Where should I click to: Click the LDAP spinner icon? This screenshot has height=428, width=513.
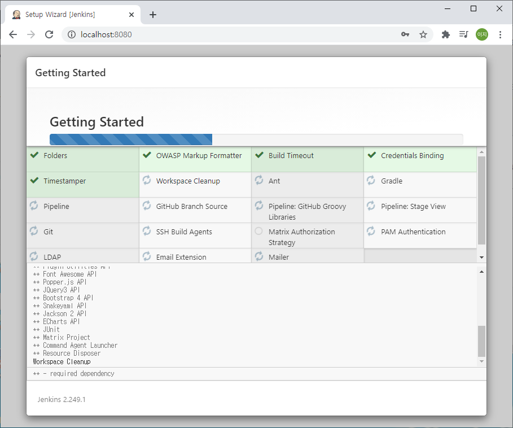tap(34, 256)
